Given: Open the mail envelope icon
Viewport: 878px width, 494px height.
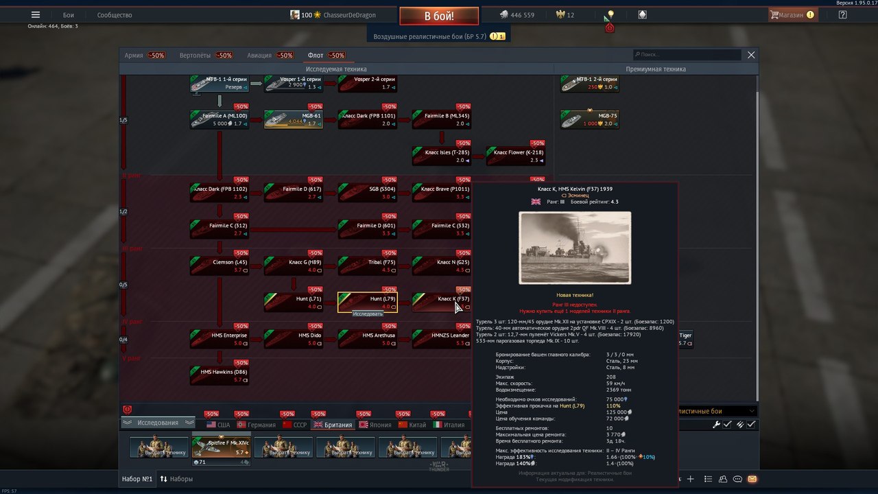Looking at the screenshot, I should pyautogui.click(x=752, y=479).
